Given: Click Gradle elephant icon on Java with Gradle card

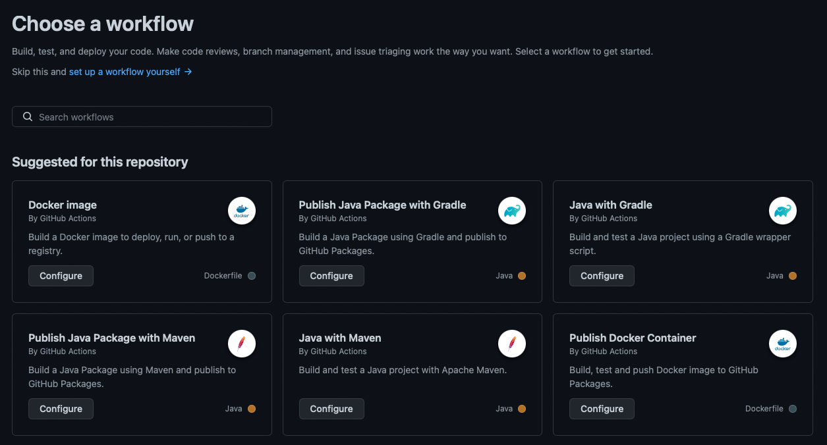Looking at the screenshot, I should click(783, 211).
